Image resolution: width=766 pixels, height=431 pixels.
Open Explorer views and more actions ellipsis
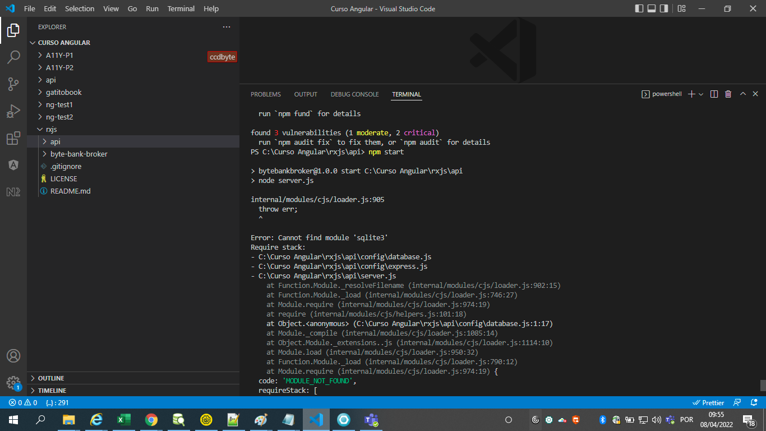(227, 27)
